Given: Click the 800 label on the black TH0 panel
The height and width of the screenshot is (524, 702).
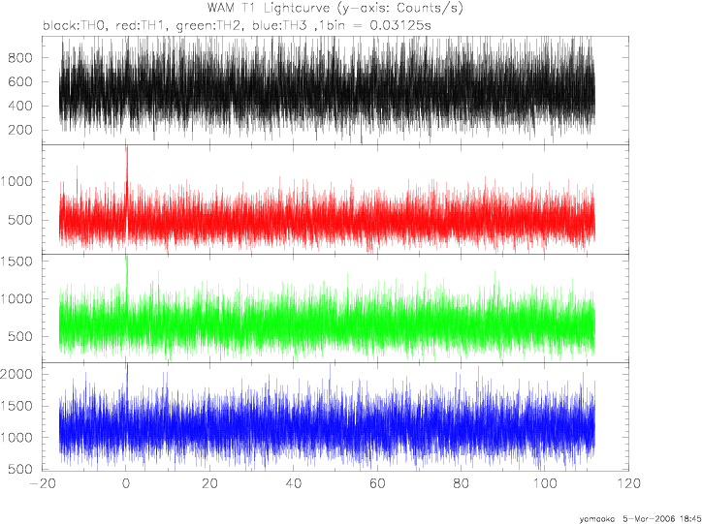Looking at the screenshot, I should point(20,58).
